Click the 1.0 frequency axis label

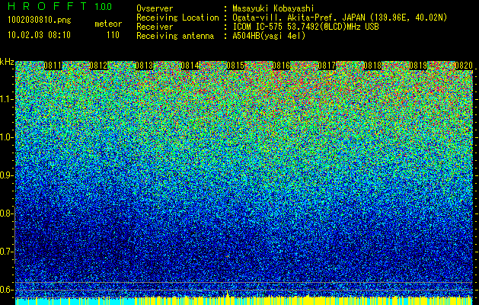pos(6,137)
